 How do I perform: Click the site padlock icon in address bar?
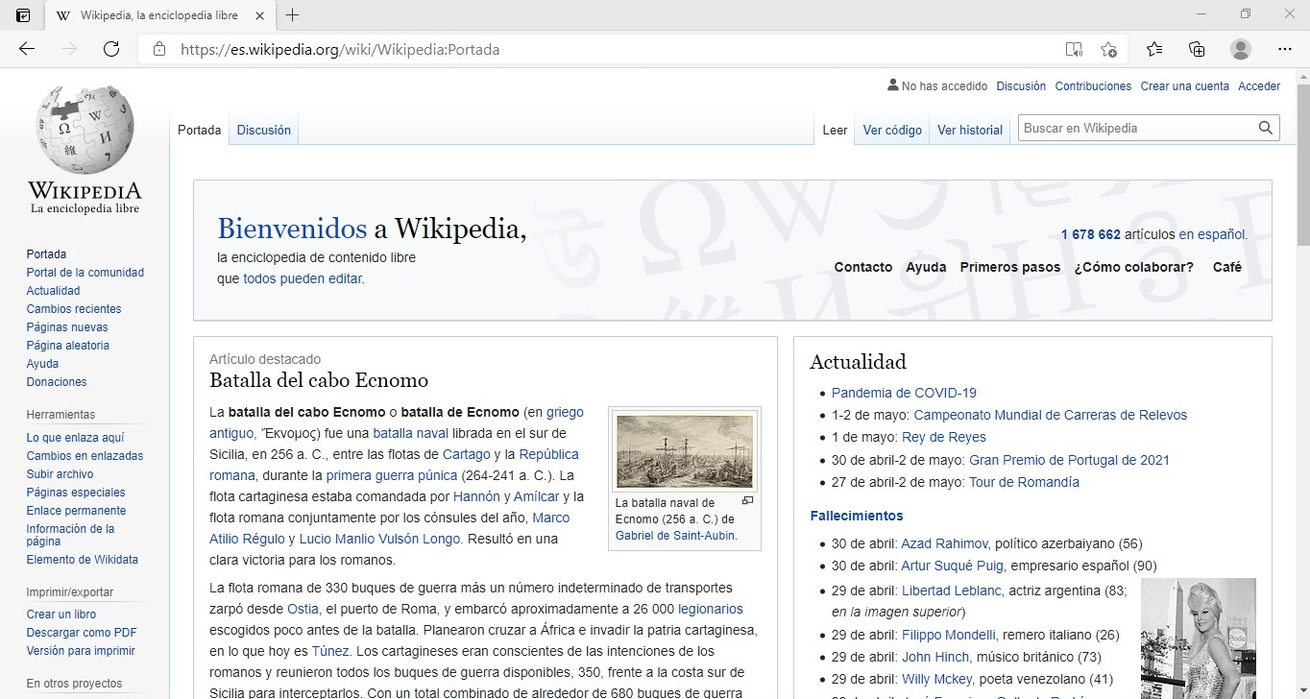159,49
